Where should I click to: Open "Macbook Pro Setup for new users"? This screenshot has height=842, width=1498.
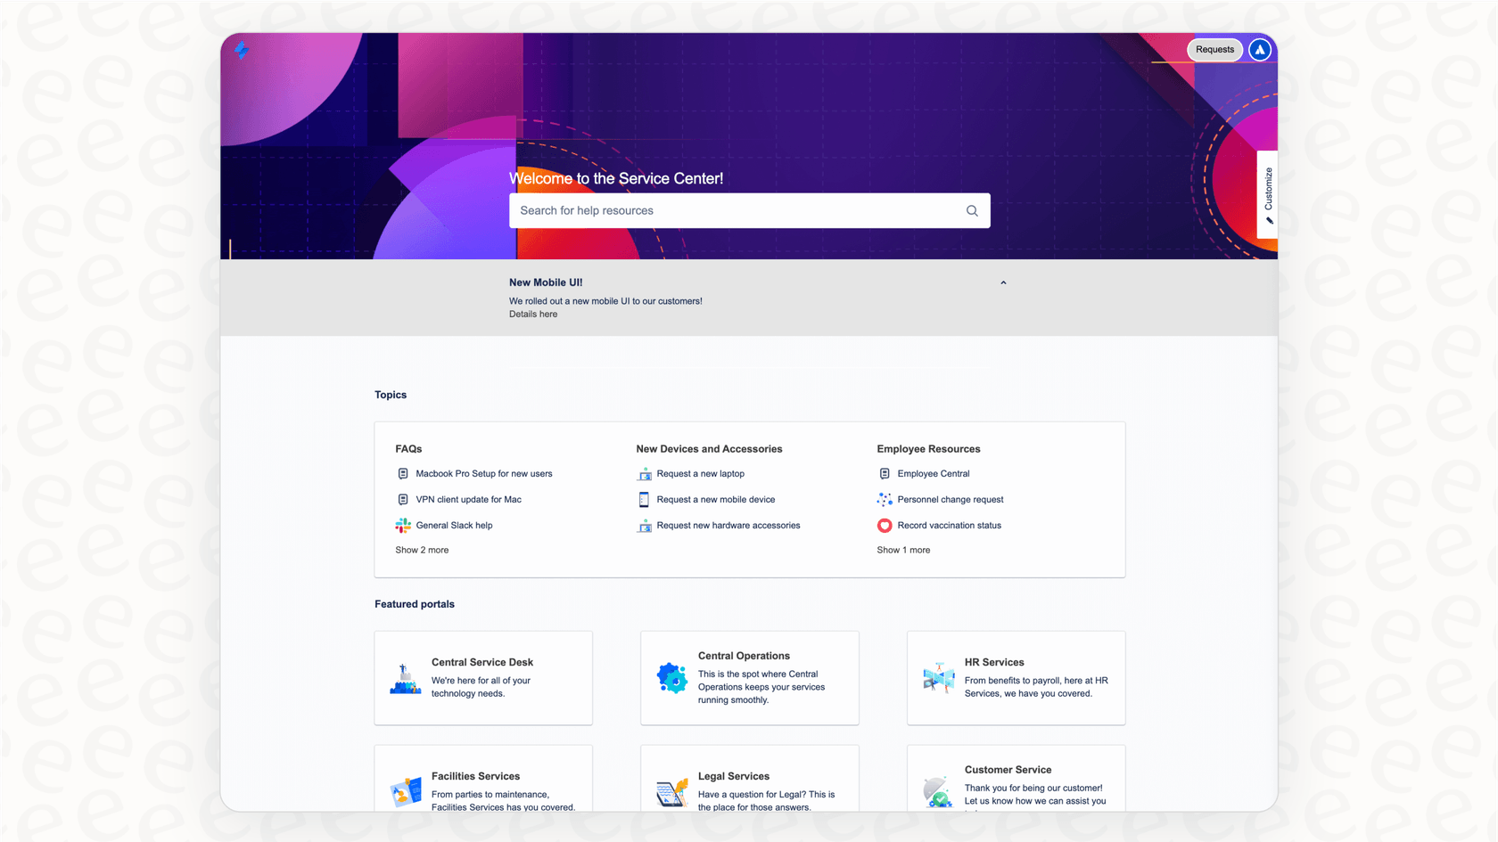pyautogui.click(x=484, y=473)
